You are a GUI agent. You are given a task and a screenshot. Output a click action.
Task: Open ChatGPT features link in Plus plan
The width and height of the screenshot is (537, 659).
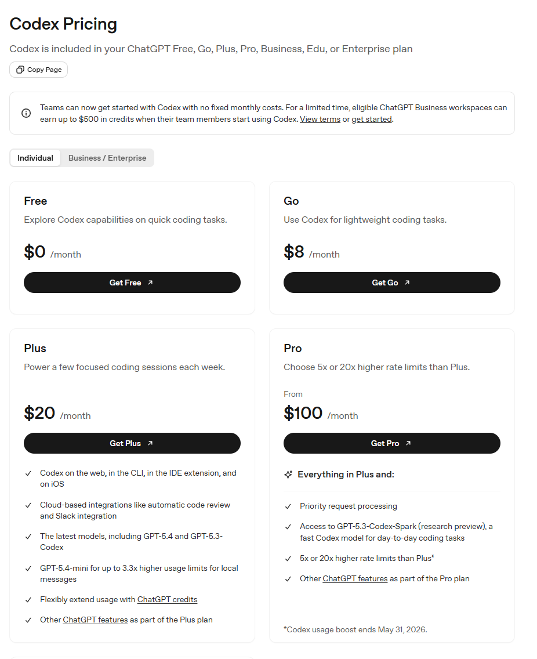click(95, 620)
